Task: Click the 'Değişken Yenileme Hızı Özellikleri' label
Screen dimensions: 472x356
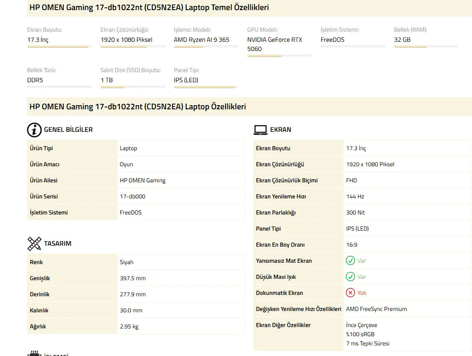Action: [299, 309]
